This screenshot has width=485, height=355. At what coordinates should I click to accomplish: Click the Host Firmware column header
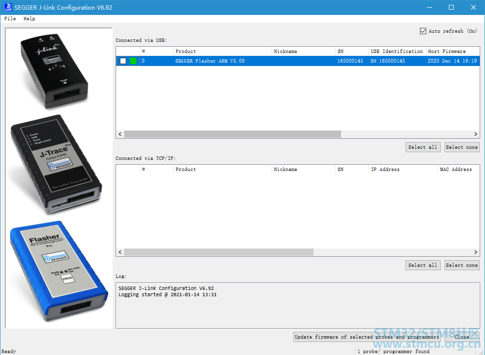click(453, 52)
